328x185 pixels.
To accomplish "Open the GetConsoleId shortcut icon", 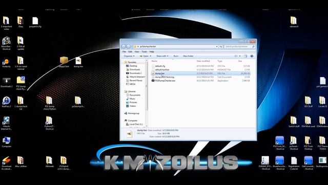I will click(x=308, y=163).
